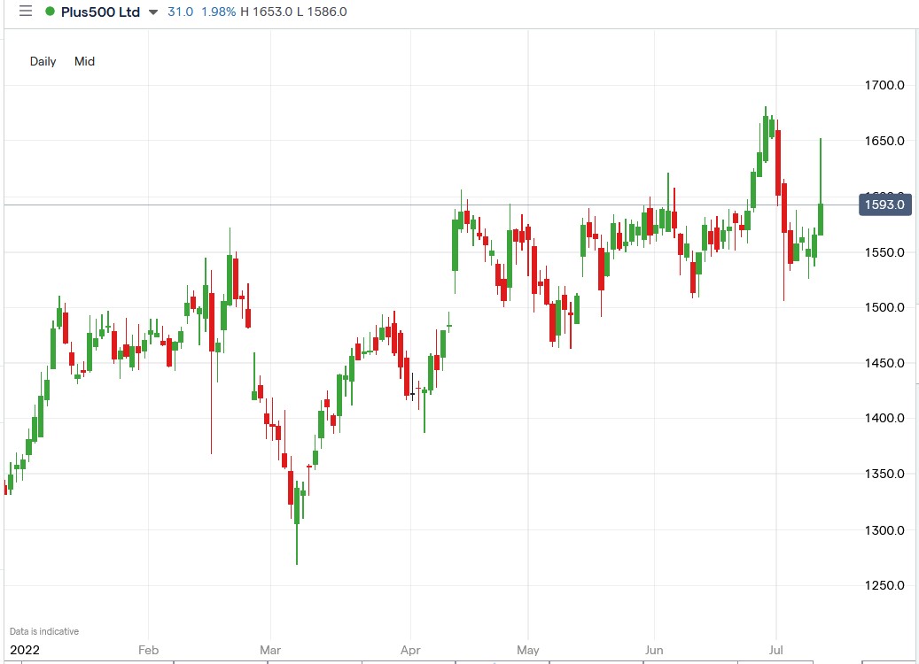This screenshot has height=664, width=919.
Task: Select the Plus500 Ltd title
Action: click(103, 12)
